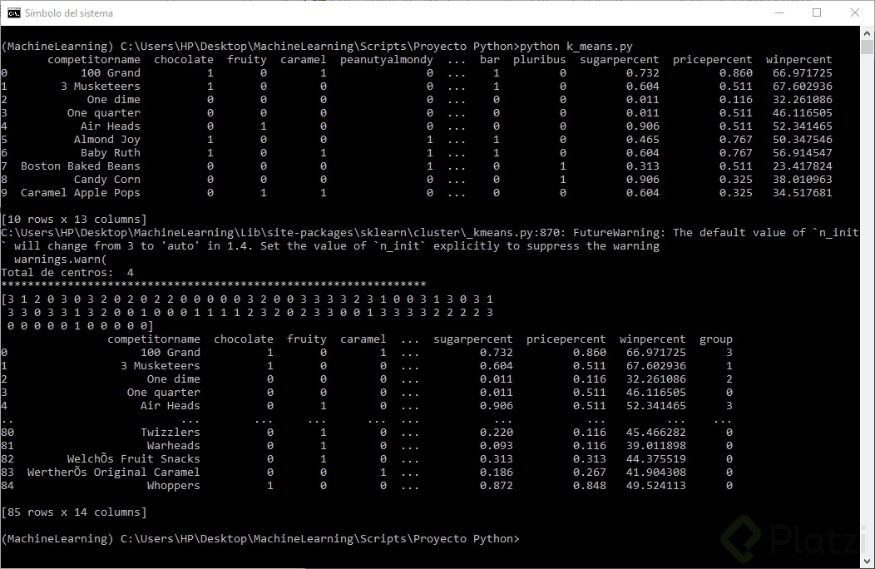
Task: Minimize the Símbolo del sistema window
Action: 779,12
